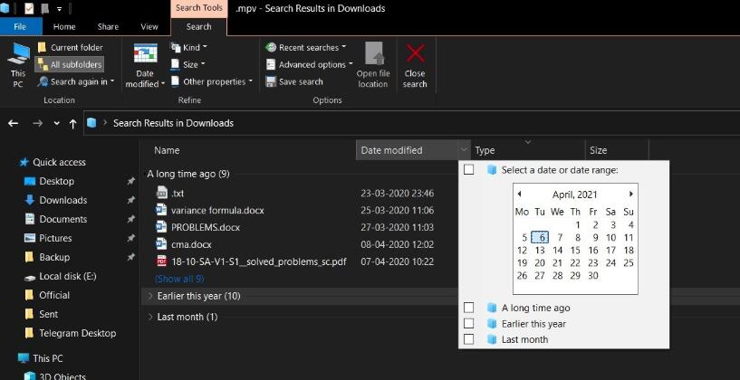
Task: Open Advanced options dropdown
Action: 309,64
